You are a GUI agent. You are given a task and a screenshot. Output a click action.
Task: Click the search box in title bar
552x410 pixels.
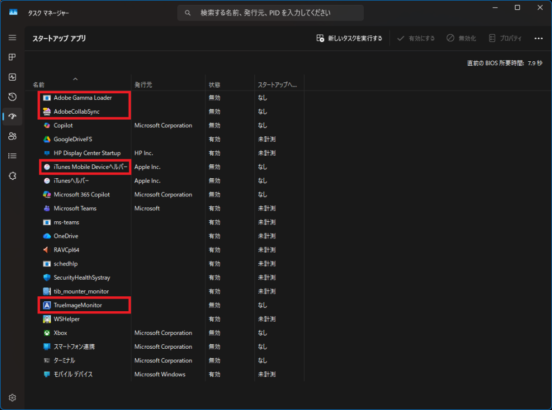(x=270, y=13)
